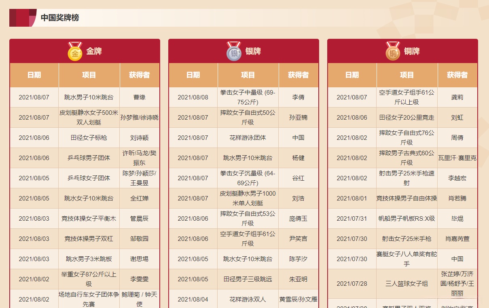Click 三人篮球女子组 in the bronze table

coord(407,284)
